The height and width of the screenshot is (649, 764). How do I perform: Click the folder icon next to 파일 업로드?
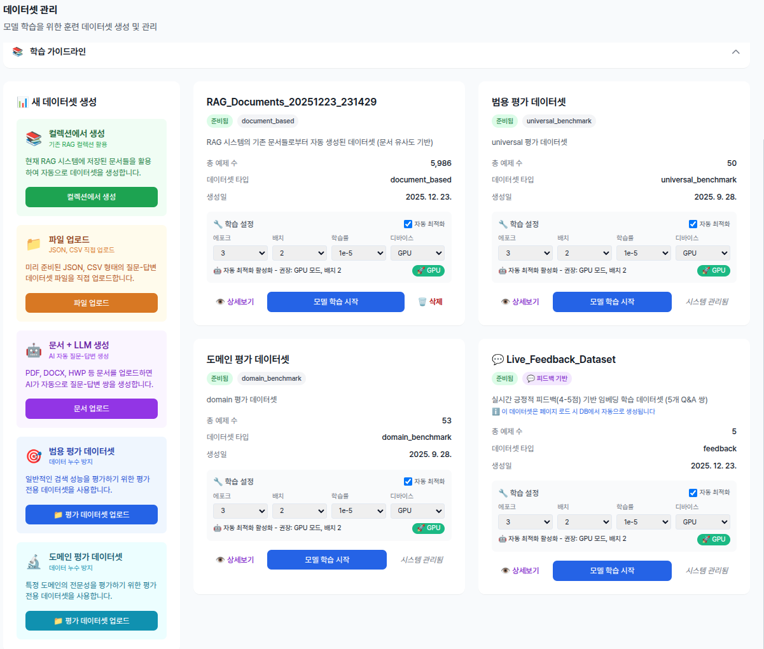[34, 244]
